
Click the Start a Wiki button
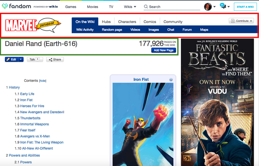coord(245,7)
